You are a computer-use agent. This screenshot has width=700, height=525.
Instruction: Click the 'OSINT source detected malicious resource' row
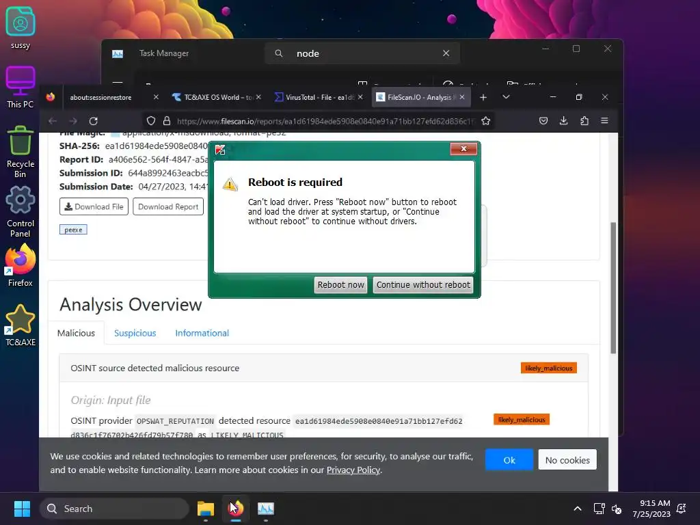[x=323, y=368]
